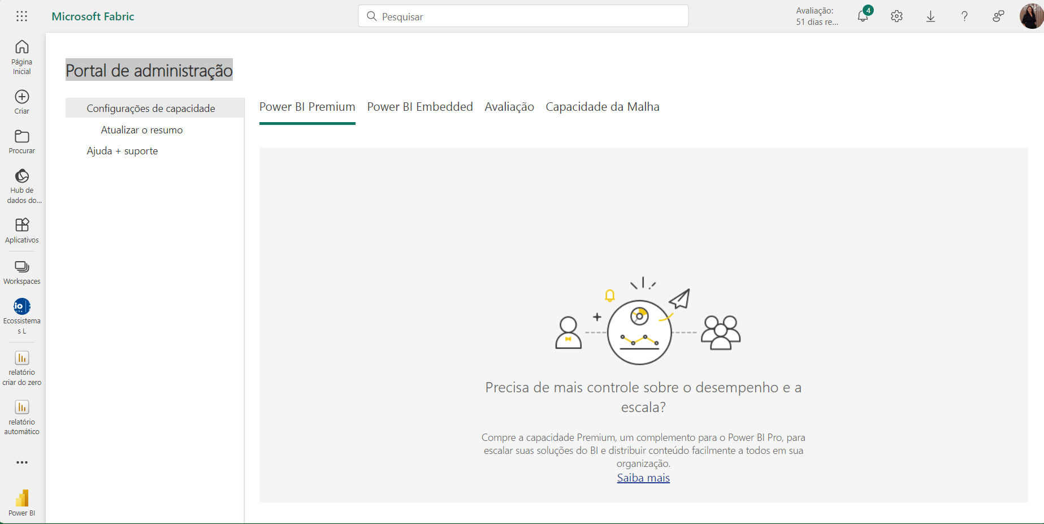Click the Precisa de mais controle headline
This screenshot has height=524, width=1044.
tap(643, 397)
